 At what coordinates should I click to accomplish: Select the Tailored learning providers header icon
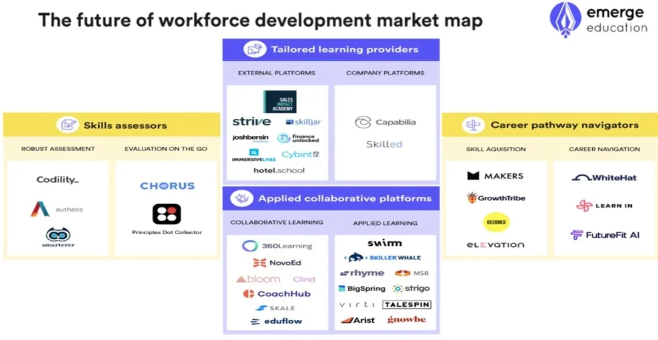(x=254, y=49)
